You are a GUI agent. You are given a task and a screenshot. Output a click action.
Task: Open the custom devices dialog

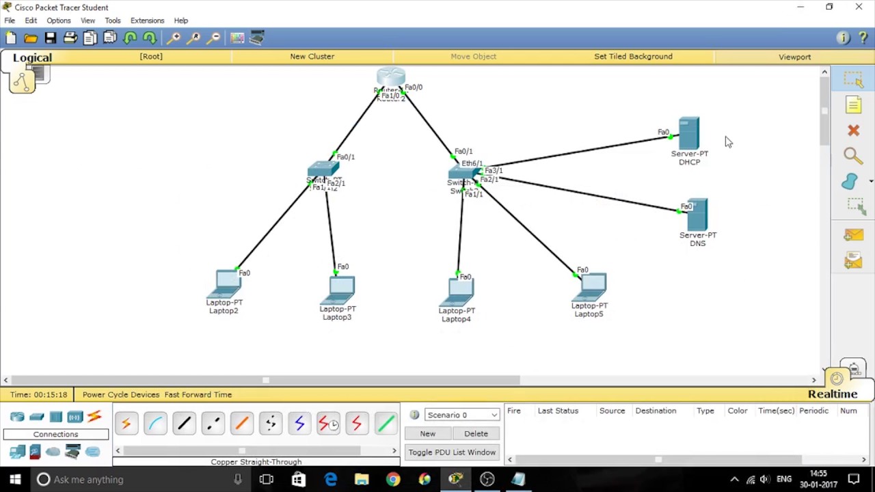click(257, 38)
